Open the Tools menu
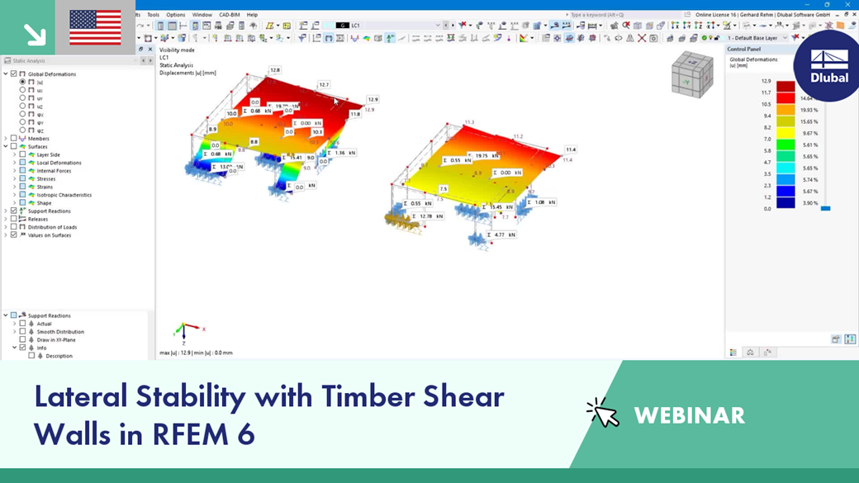 154,15
